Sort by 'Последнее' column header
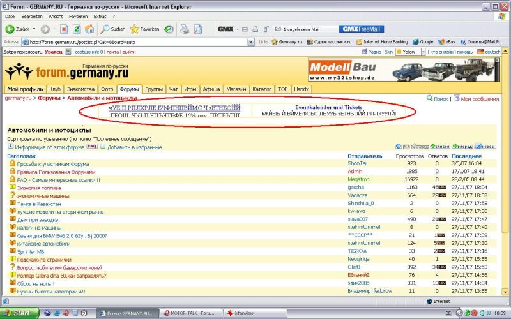 (x=466, y=156)
